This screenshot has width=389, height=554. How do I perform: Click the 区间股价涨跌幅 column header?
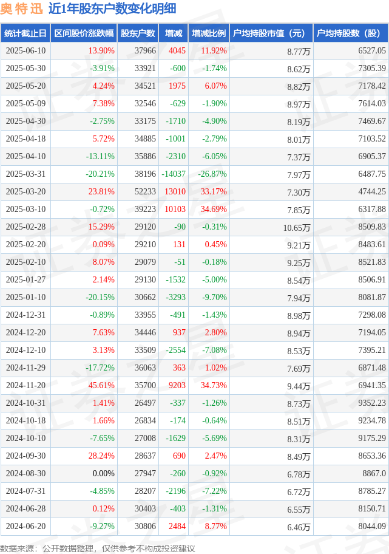coord(84,33)
